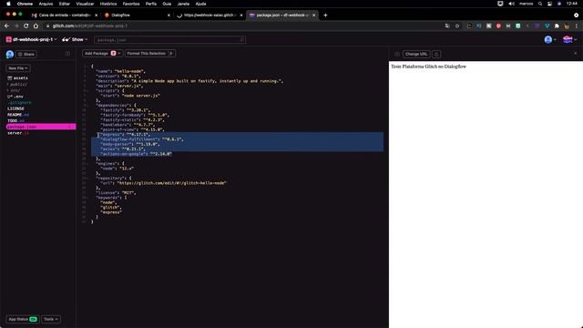
Task: Open the App Status panel
Action: pyautogui.click(x=22, y=319)
